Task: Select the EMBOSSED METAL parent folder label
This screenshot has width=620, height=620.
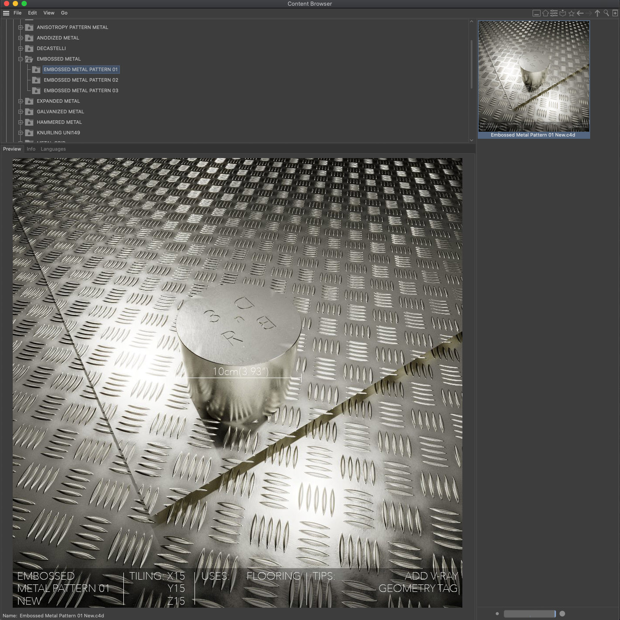Action: tap(59, 59)
